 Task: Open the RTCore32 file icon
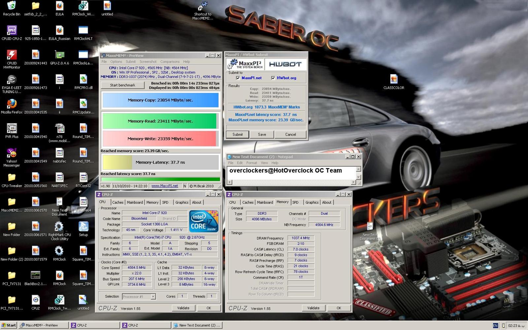[83, 180]
